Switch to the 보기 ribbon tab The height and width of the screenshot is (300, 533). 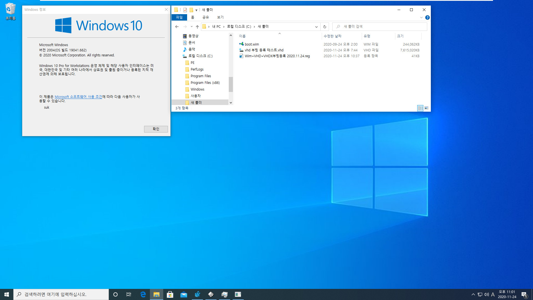click(220, 17)
